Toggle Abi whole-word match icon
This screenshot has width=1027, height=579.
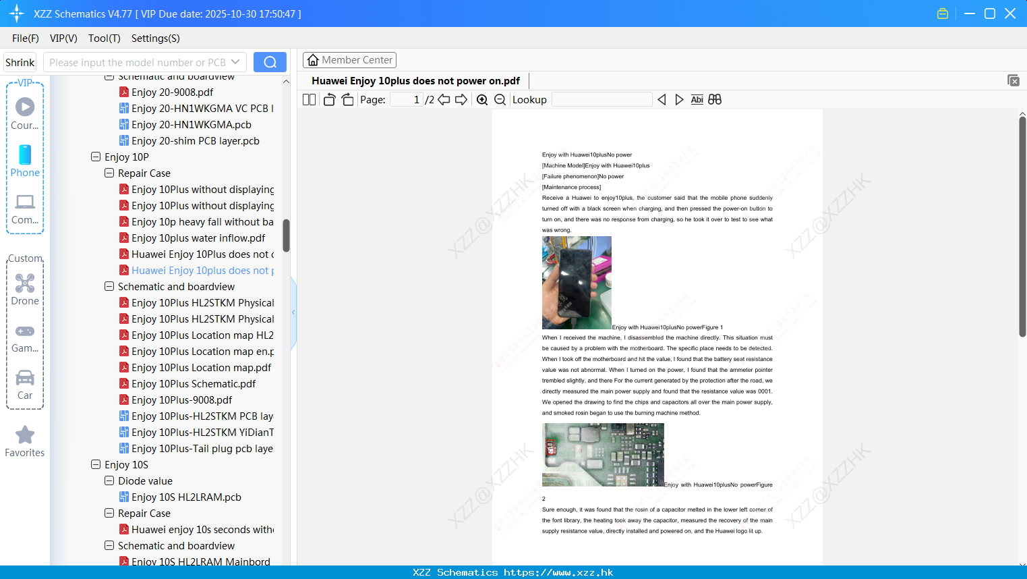pyautogui.click(x=697, y=100)
